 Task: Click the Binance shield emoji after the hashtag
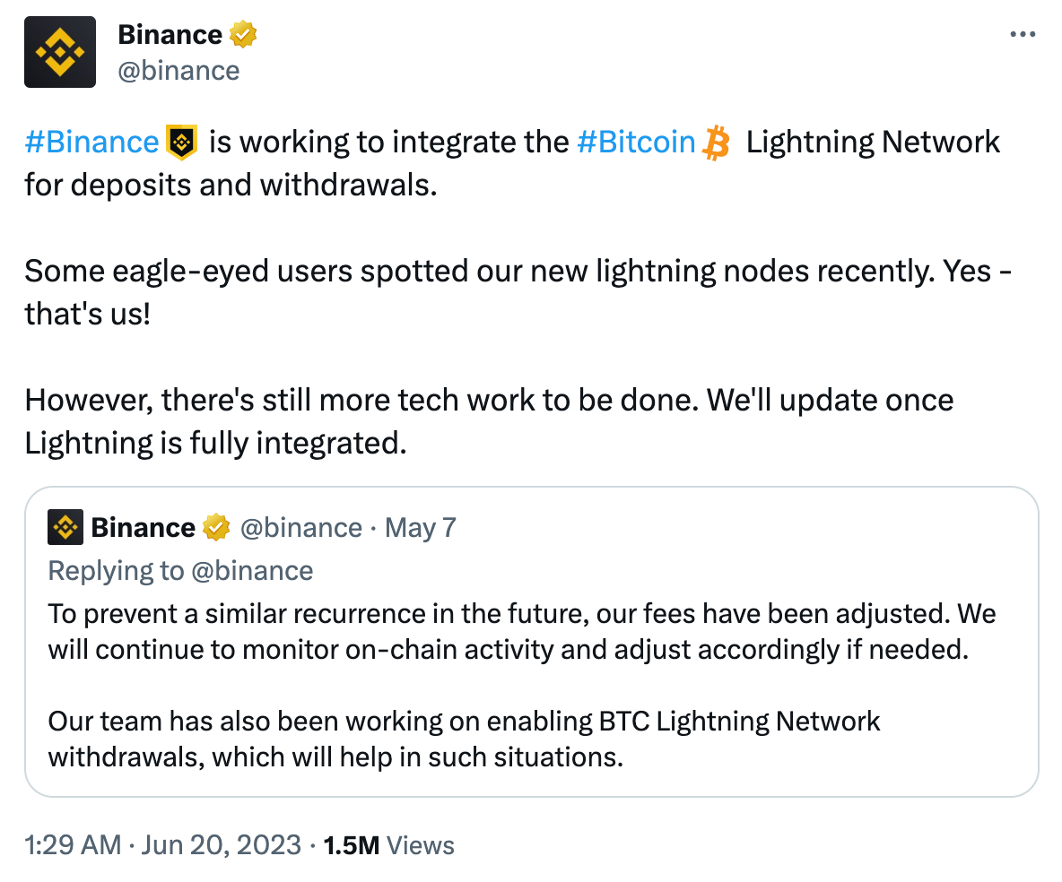point(182,142)
